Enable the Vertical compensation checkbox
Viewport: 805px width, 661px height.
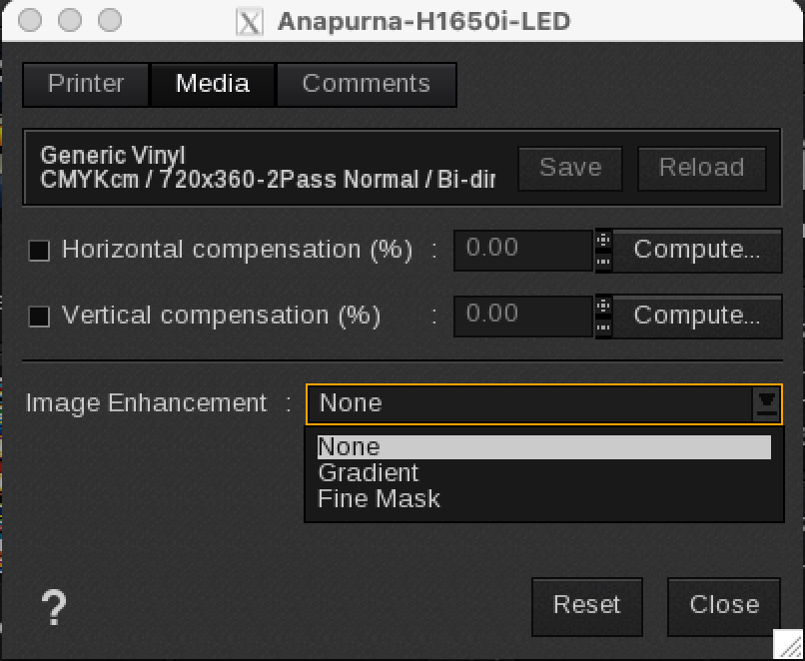(39, 317)
